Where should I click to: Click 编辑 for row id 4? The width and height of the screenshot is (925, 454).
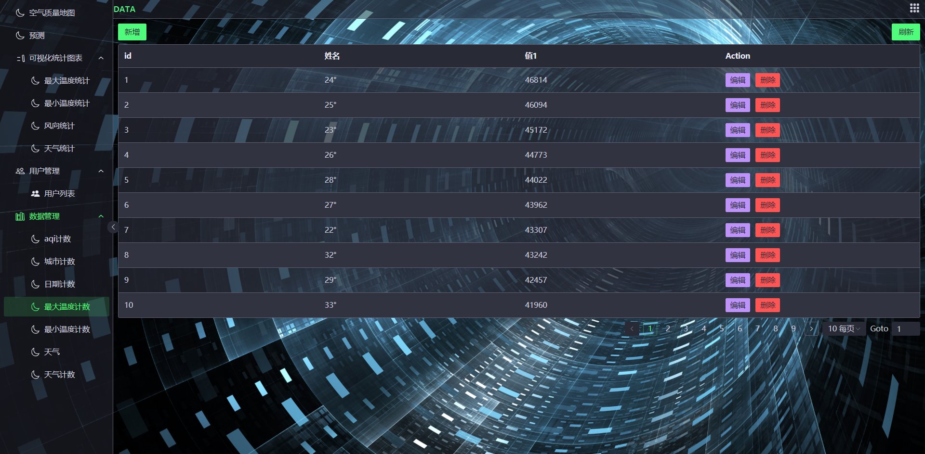[738, 155]
